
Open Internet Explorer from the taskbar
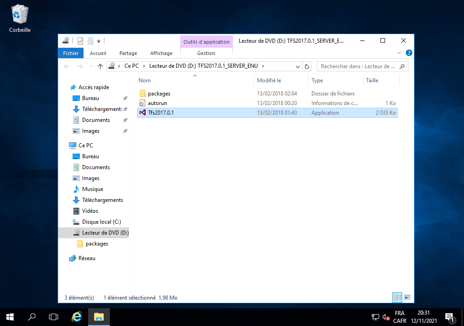(78, 316)
